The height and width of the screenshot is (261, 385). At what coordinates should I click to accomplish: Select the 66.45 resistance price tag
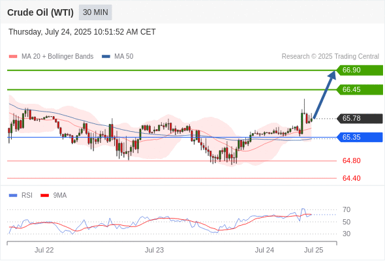click(360, 89)
